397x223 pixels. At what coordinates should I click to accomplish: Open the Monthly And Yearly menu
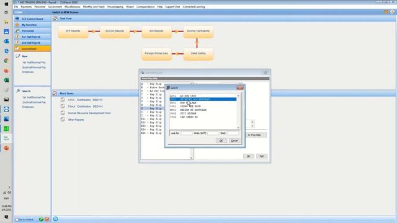(x=94, y=7)
